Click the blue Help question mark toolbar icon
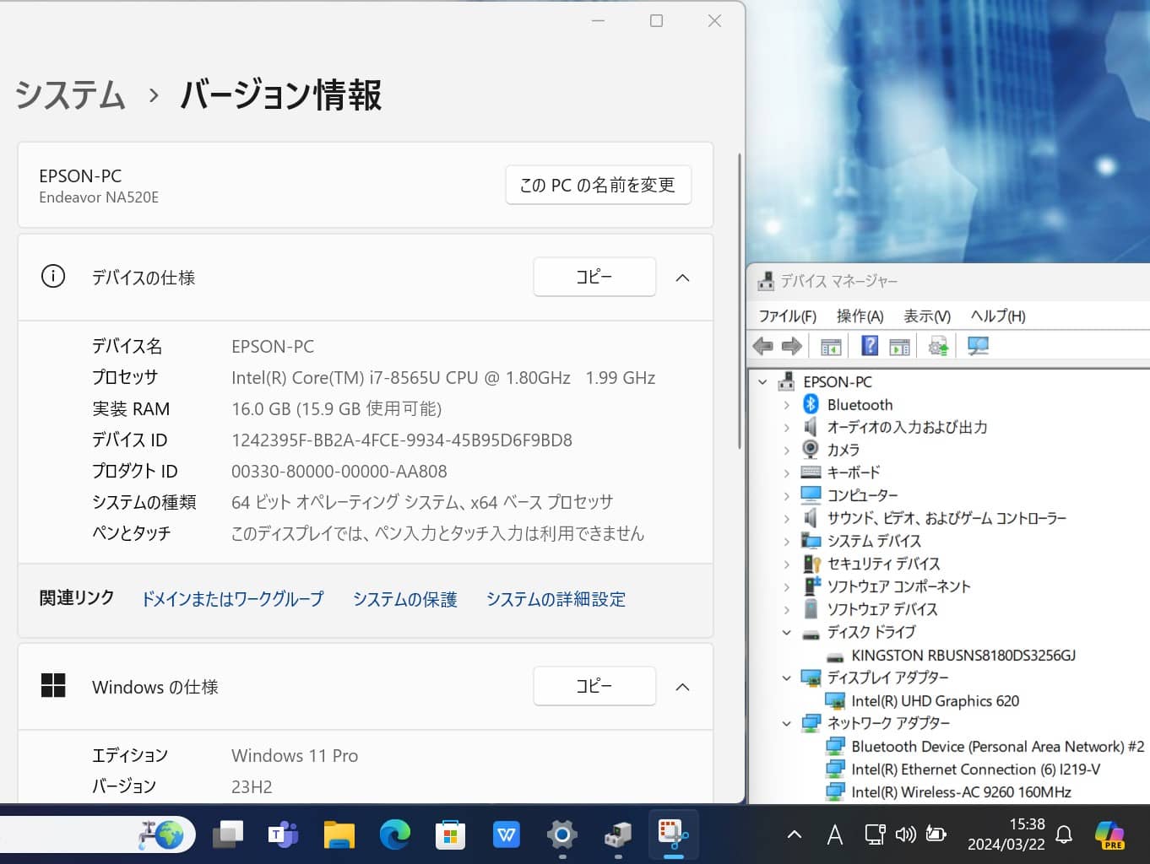This screenshot has width=1150, height=864. click(870, 346)
